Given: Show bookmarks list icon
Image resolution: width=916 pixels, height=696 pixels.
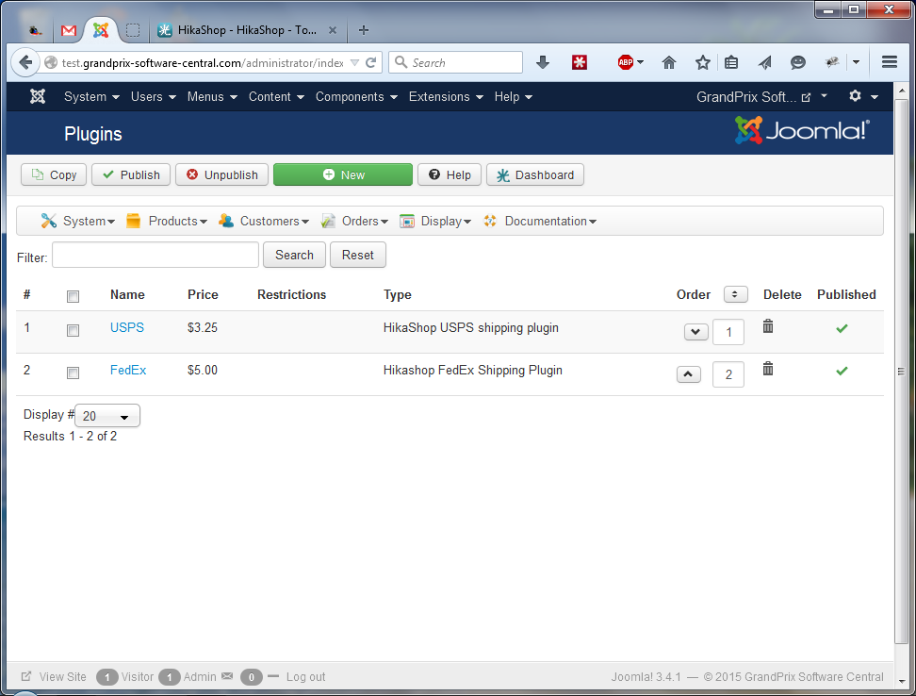Looking at the screenshot, I should [730, 62].
